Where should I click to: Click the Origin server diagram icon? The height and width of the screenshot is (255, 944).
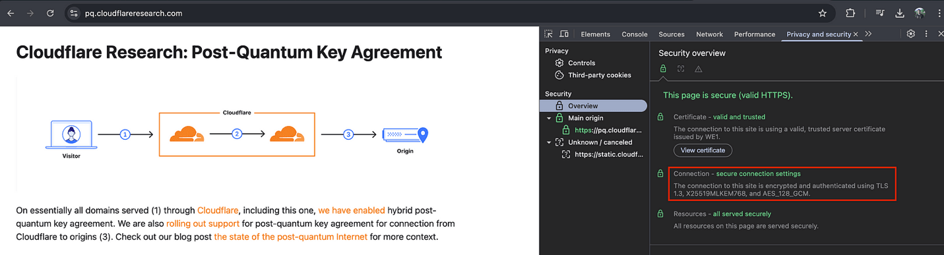pos(405,134)
